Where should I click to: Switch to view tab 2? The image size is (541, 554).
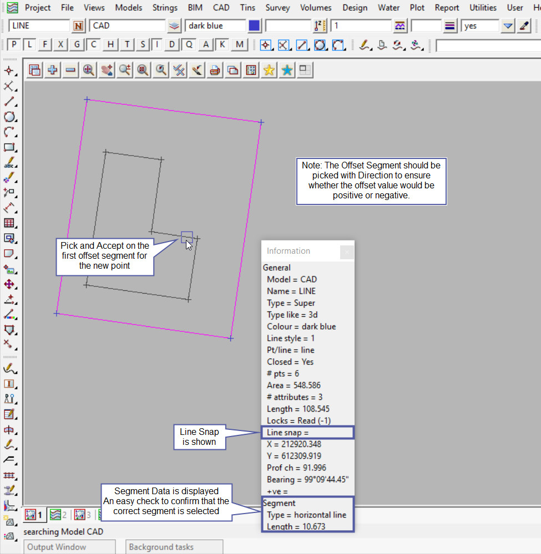[x=58, y=515]
